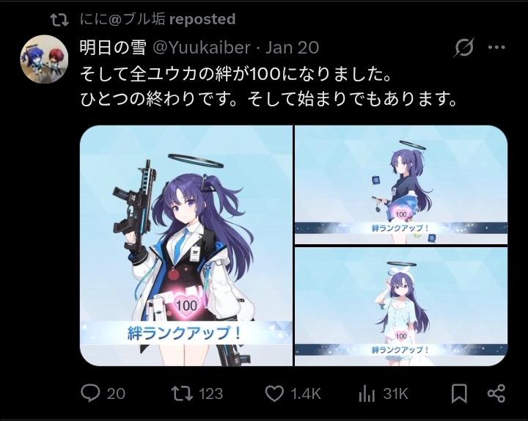View bottom-right Yuuka pajama image

coord(401,307)
